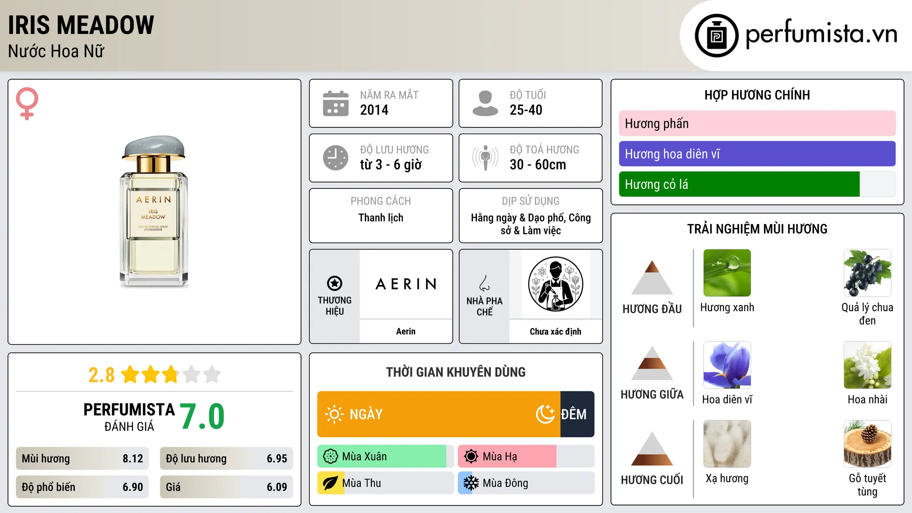Image resolution: width=912 pixels, height=513 pixels.
Task: Click the Mùi hương 8.12 score row
Action: point(82,459)
